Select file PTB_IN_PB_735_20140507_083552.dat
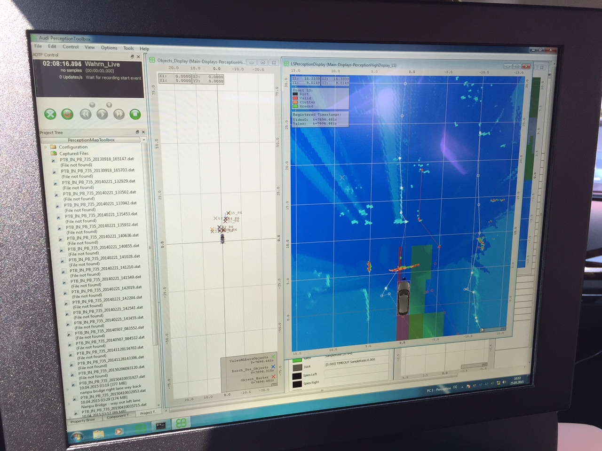602x451 pixels. point(111,329)
